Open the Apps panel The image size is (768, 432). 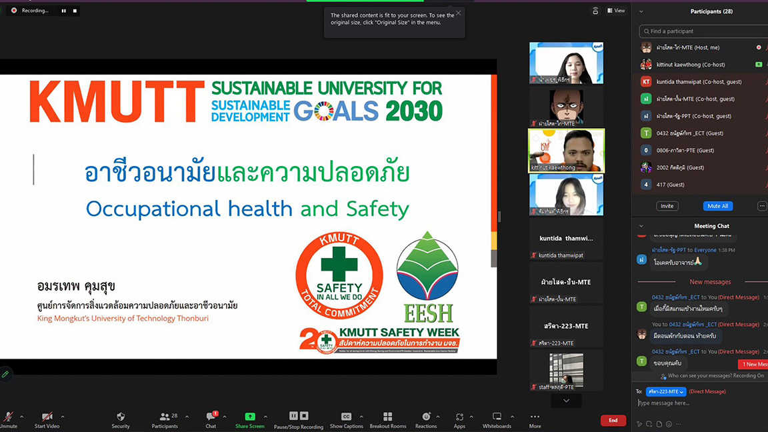pos(459,420)
